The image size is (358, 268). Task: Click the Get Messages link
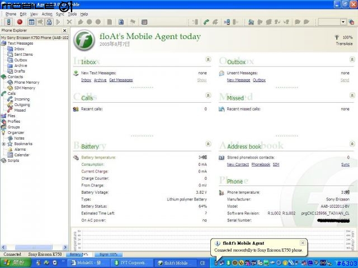tap(121, 80)
